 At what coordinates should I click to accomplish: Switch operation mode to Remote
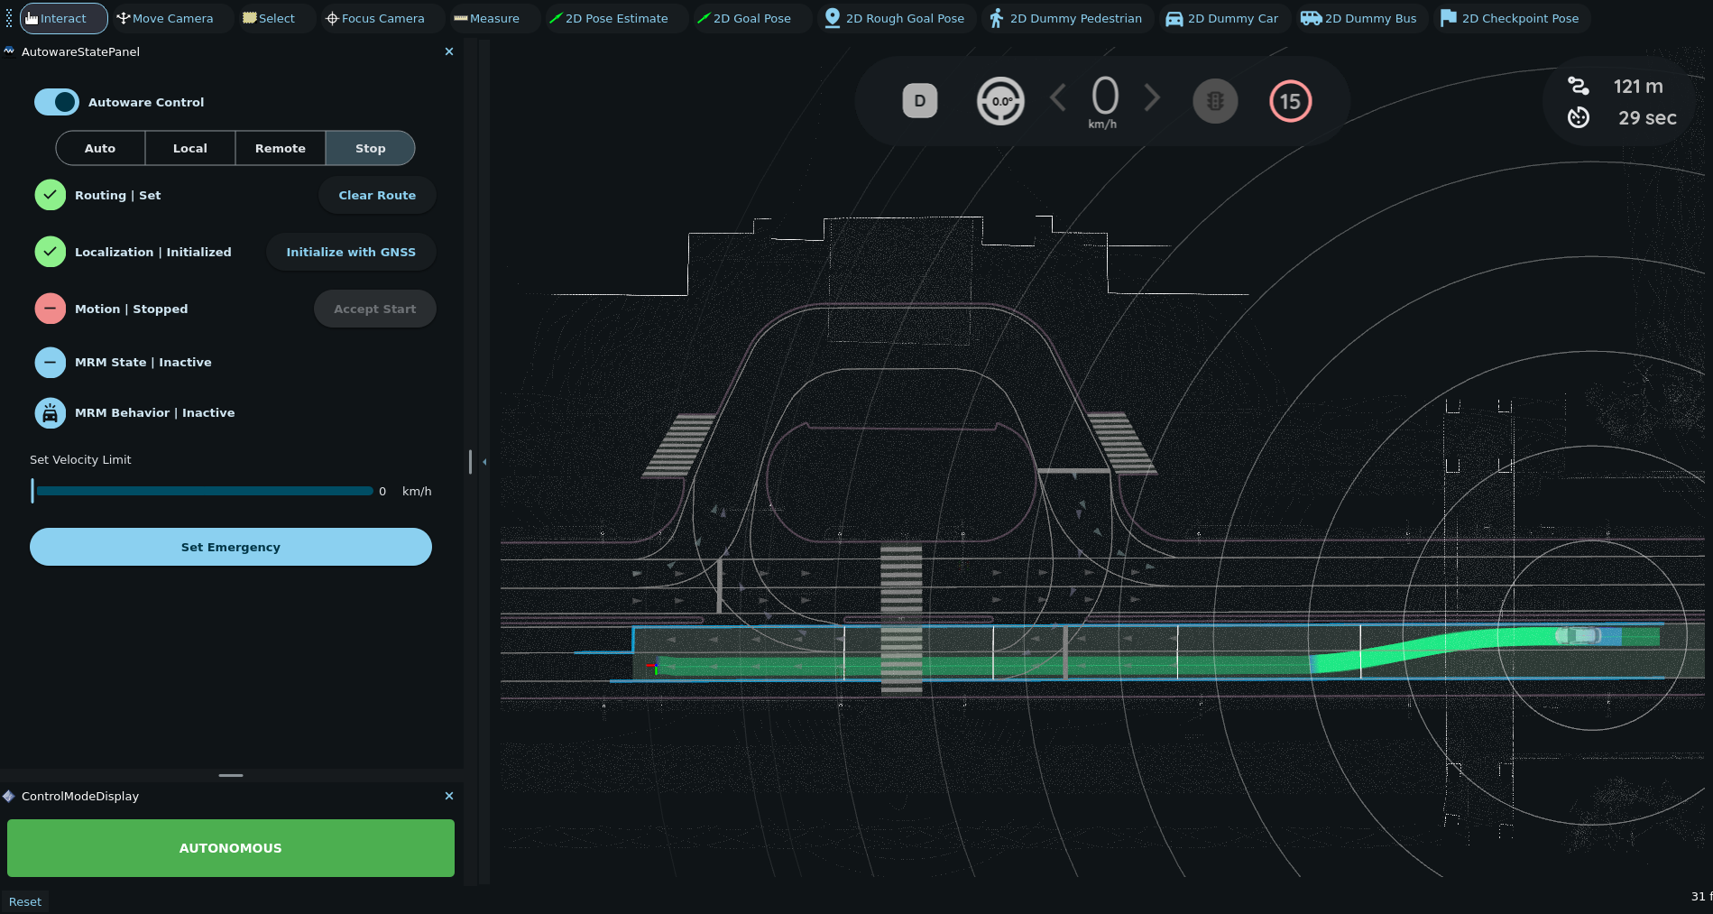click(281, 148)
